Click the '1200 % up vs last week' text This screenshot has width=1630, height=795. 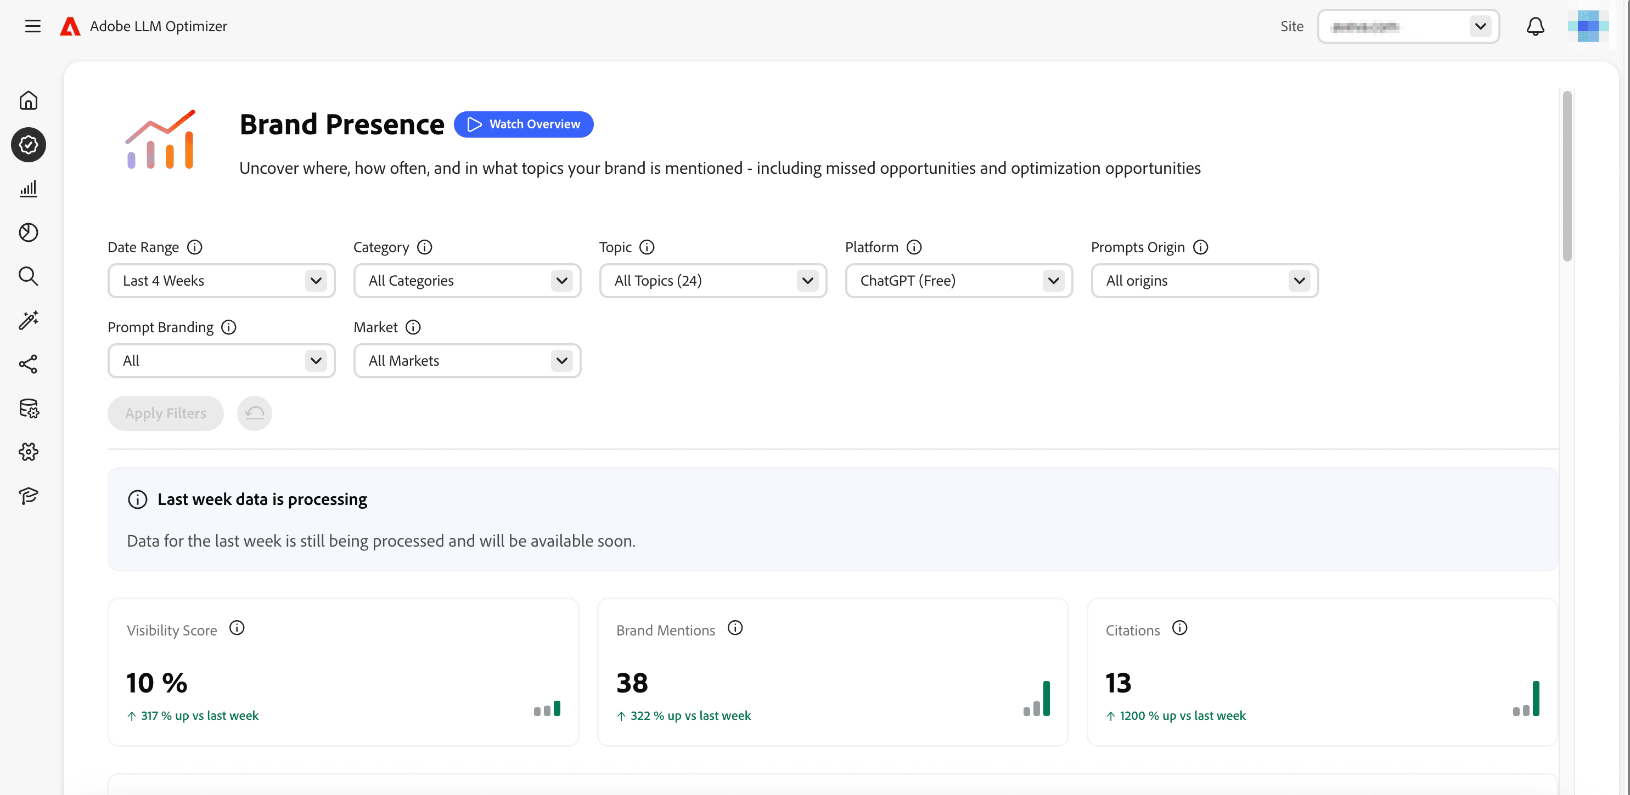coord(1182,715)
